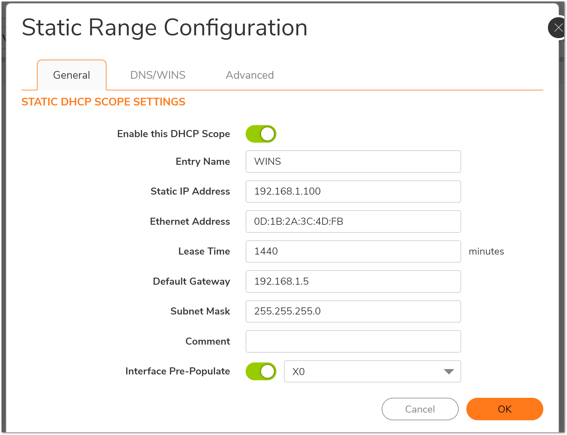Screen dimensions: 567x435
Task: Click the Default Gateway text field
Action: click(x=353, y=282)
